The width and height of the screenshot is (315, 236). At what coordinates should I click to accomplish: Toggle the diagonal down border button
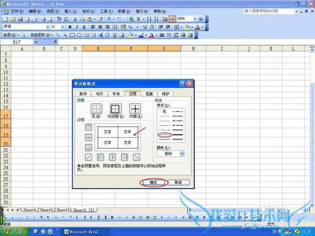tap(137, 157)
